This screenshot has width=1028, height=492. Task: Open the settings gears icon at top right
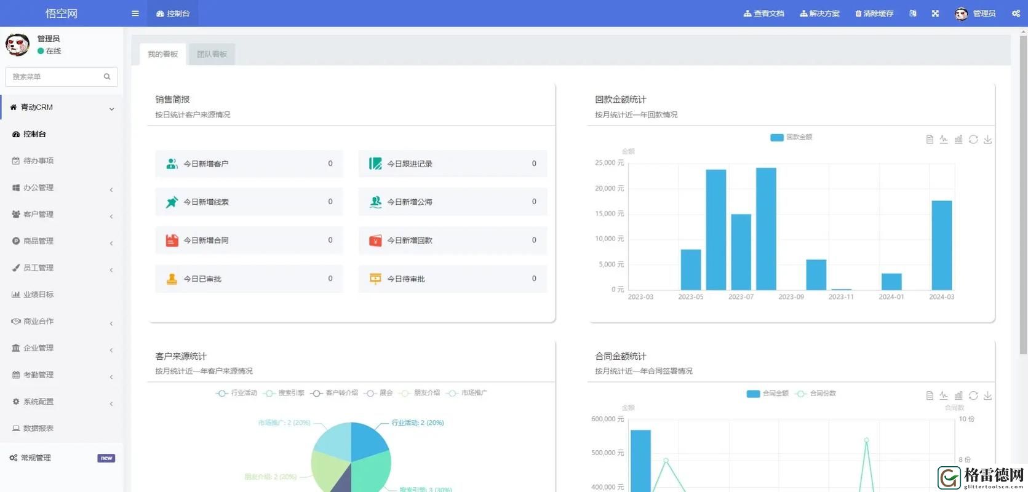tap(1016, 14)
